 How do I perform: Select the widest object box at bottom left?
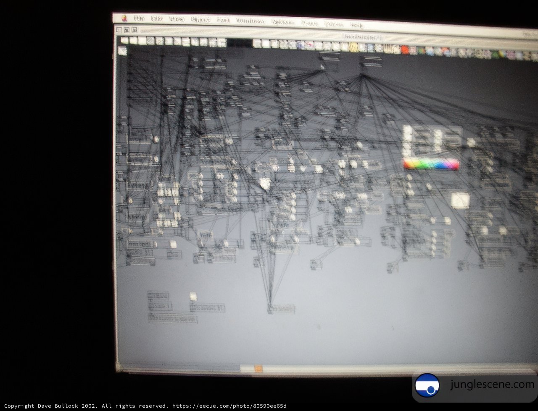pos(173,318)
